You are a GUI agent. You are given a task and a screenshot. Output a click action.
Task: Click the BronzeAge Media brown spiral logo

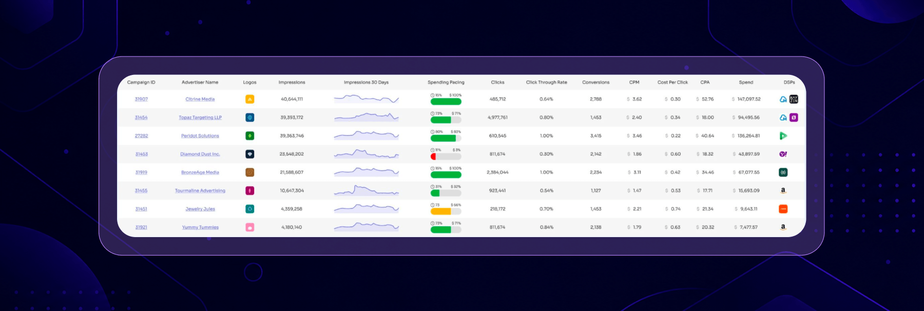(x=250, y=172)
